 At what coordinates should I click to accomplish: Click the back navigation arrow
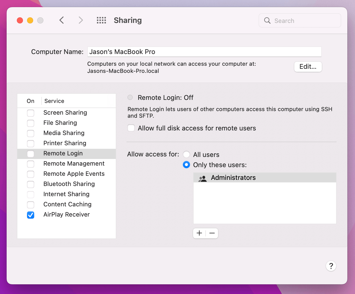[x=61, y=20]
